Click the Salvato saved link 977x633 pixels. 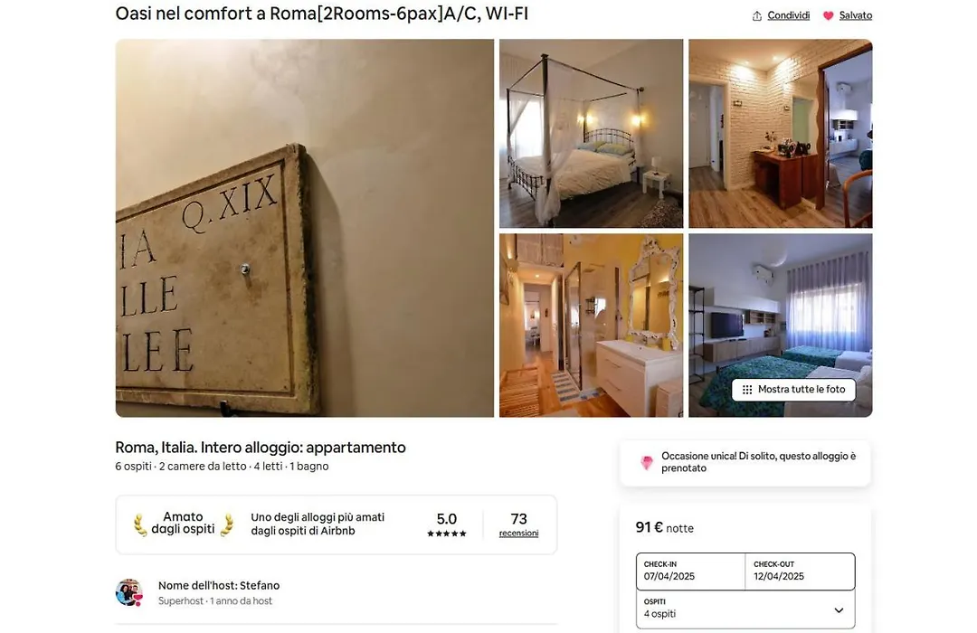tap(856, 15)
